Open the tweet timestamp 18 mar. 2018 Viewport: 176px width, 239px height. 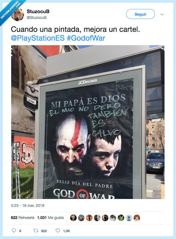tap(28, 205)
